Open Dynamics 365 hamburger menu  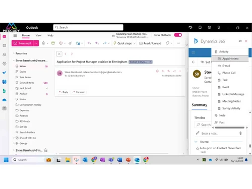coord(194,52)
